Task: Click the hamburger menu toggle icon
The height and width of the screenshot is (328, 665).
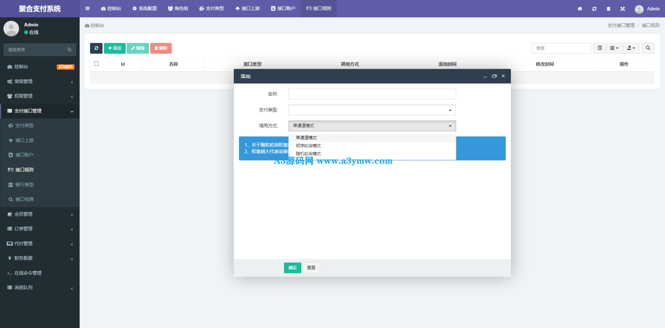Action: click(x=87, y=9)
